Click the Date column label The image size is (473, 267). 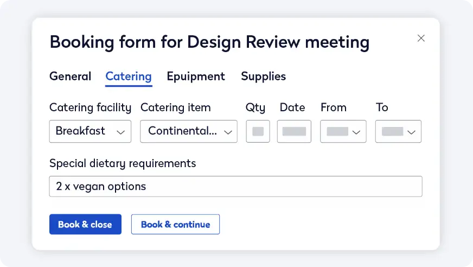292,107
